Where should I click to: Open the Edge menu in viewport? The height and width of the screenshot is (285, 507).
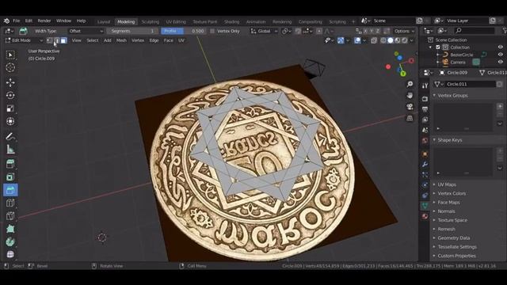(154, 40)
